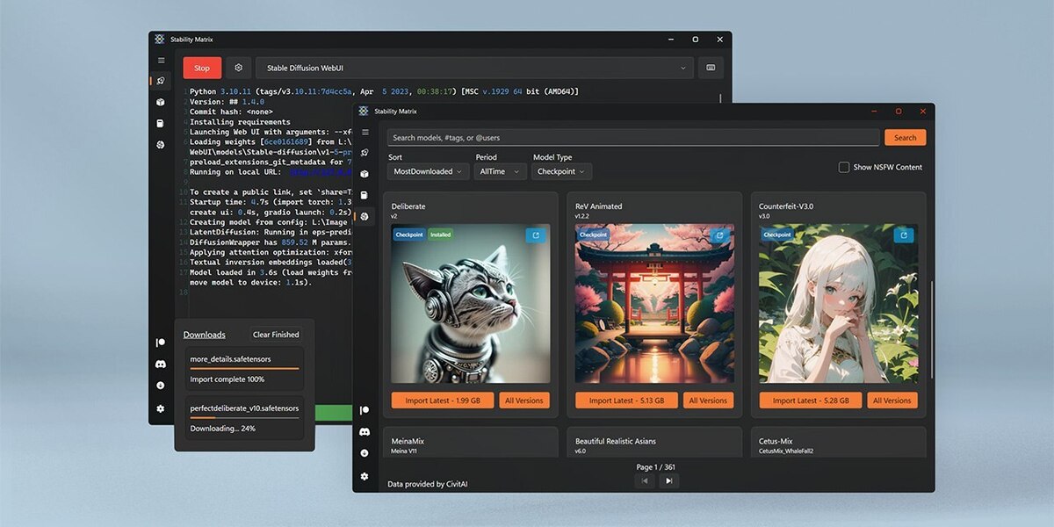Click Import Latest for ReV Animated
The height and width of the screenshot is (527, 1054).
[626, 401]
